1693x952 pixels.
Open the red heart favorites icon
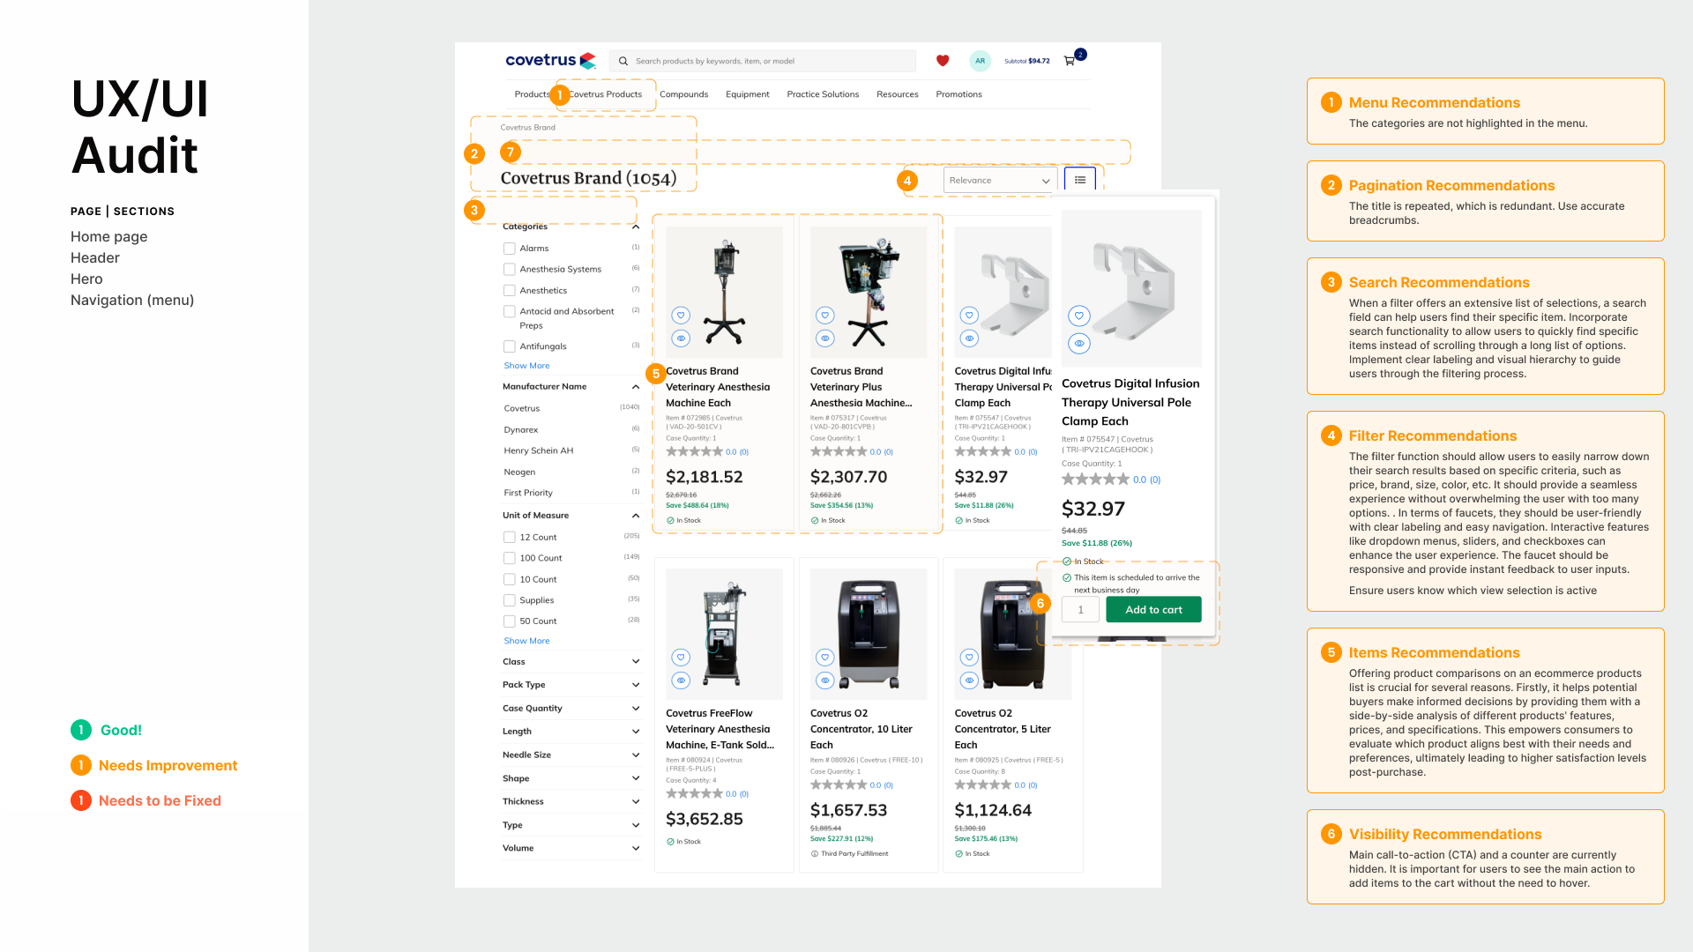coord(943,61)
